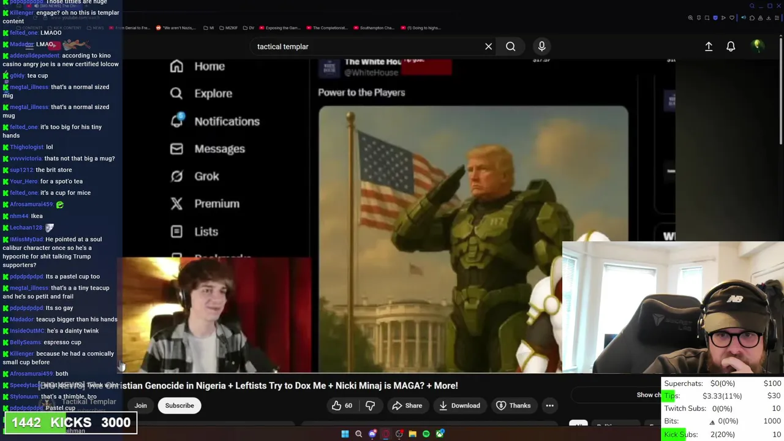Open Xbox app from the taskbar

[440, 434]
